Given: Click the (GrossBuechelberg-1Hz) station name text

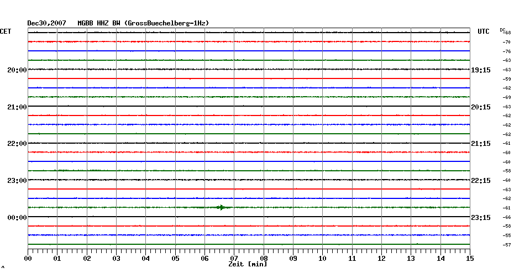Looking at the screenshot, I should click(166, 23).
